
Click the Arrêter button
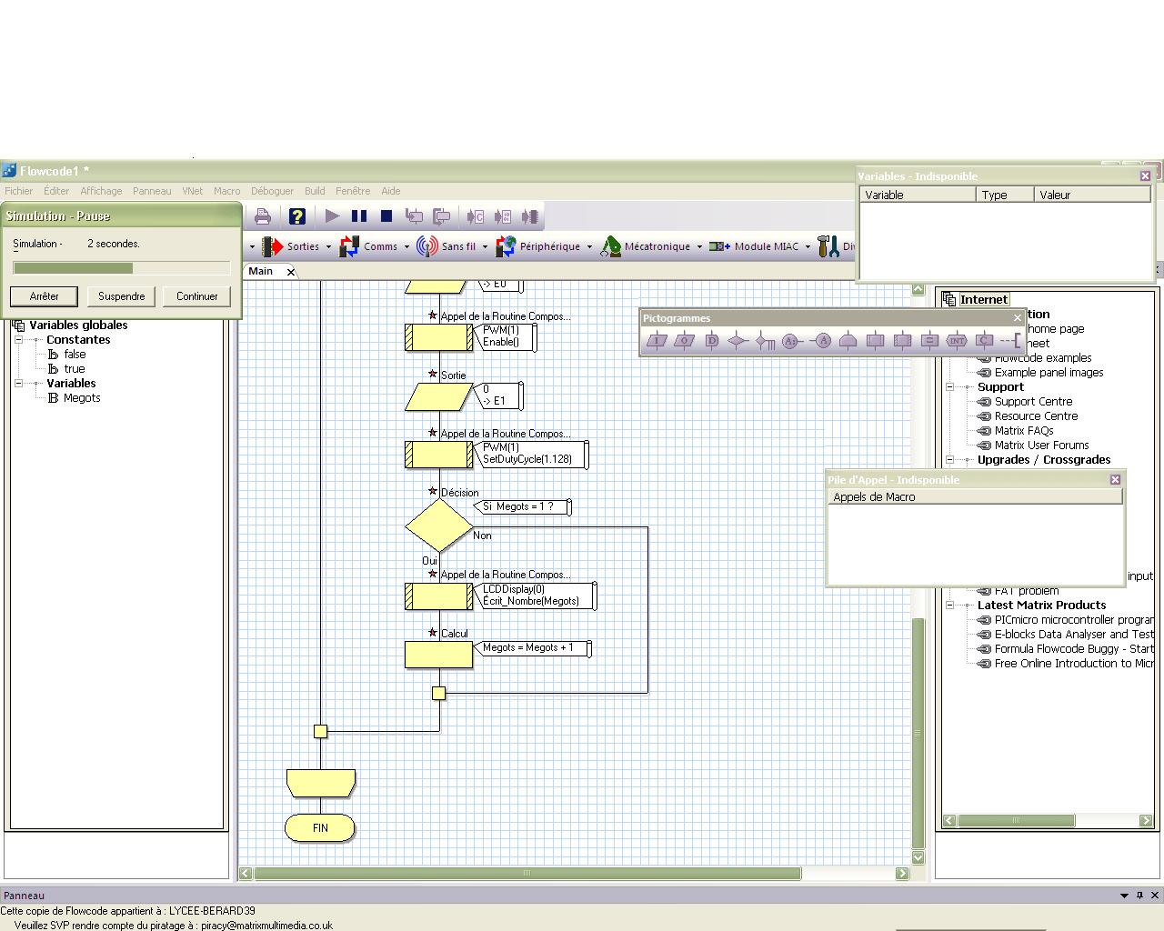[44, 296]
